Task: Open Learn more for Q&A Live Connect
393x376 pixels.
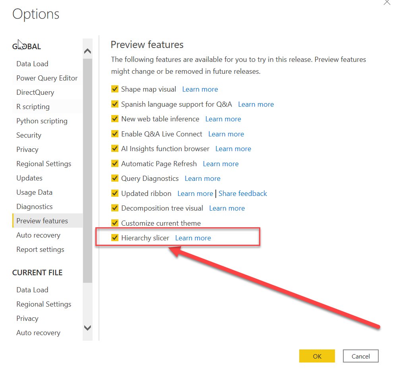Action: click(226, 134)
